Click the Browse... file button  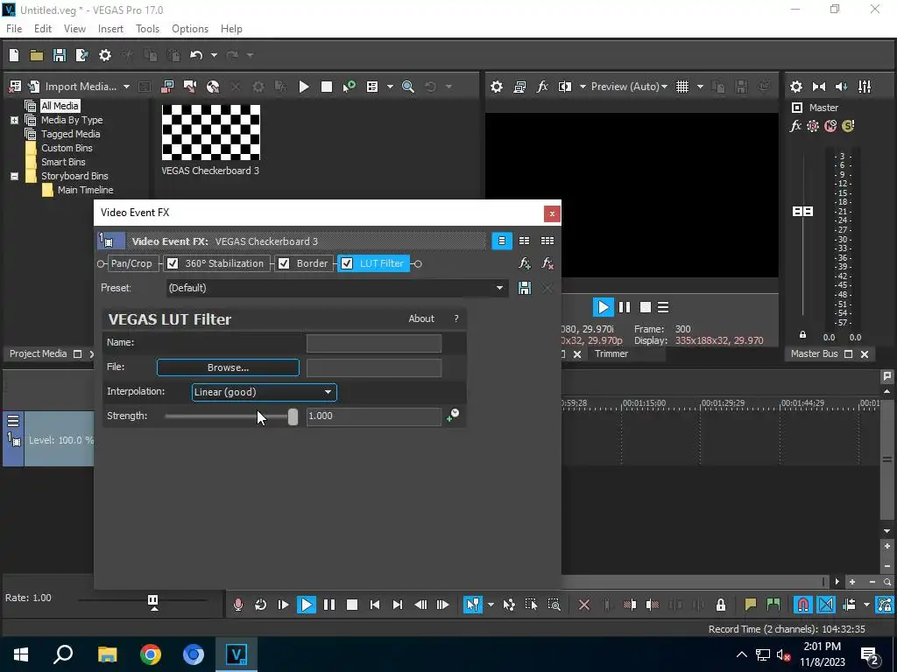pyautogui.click(x=228, y=367)
